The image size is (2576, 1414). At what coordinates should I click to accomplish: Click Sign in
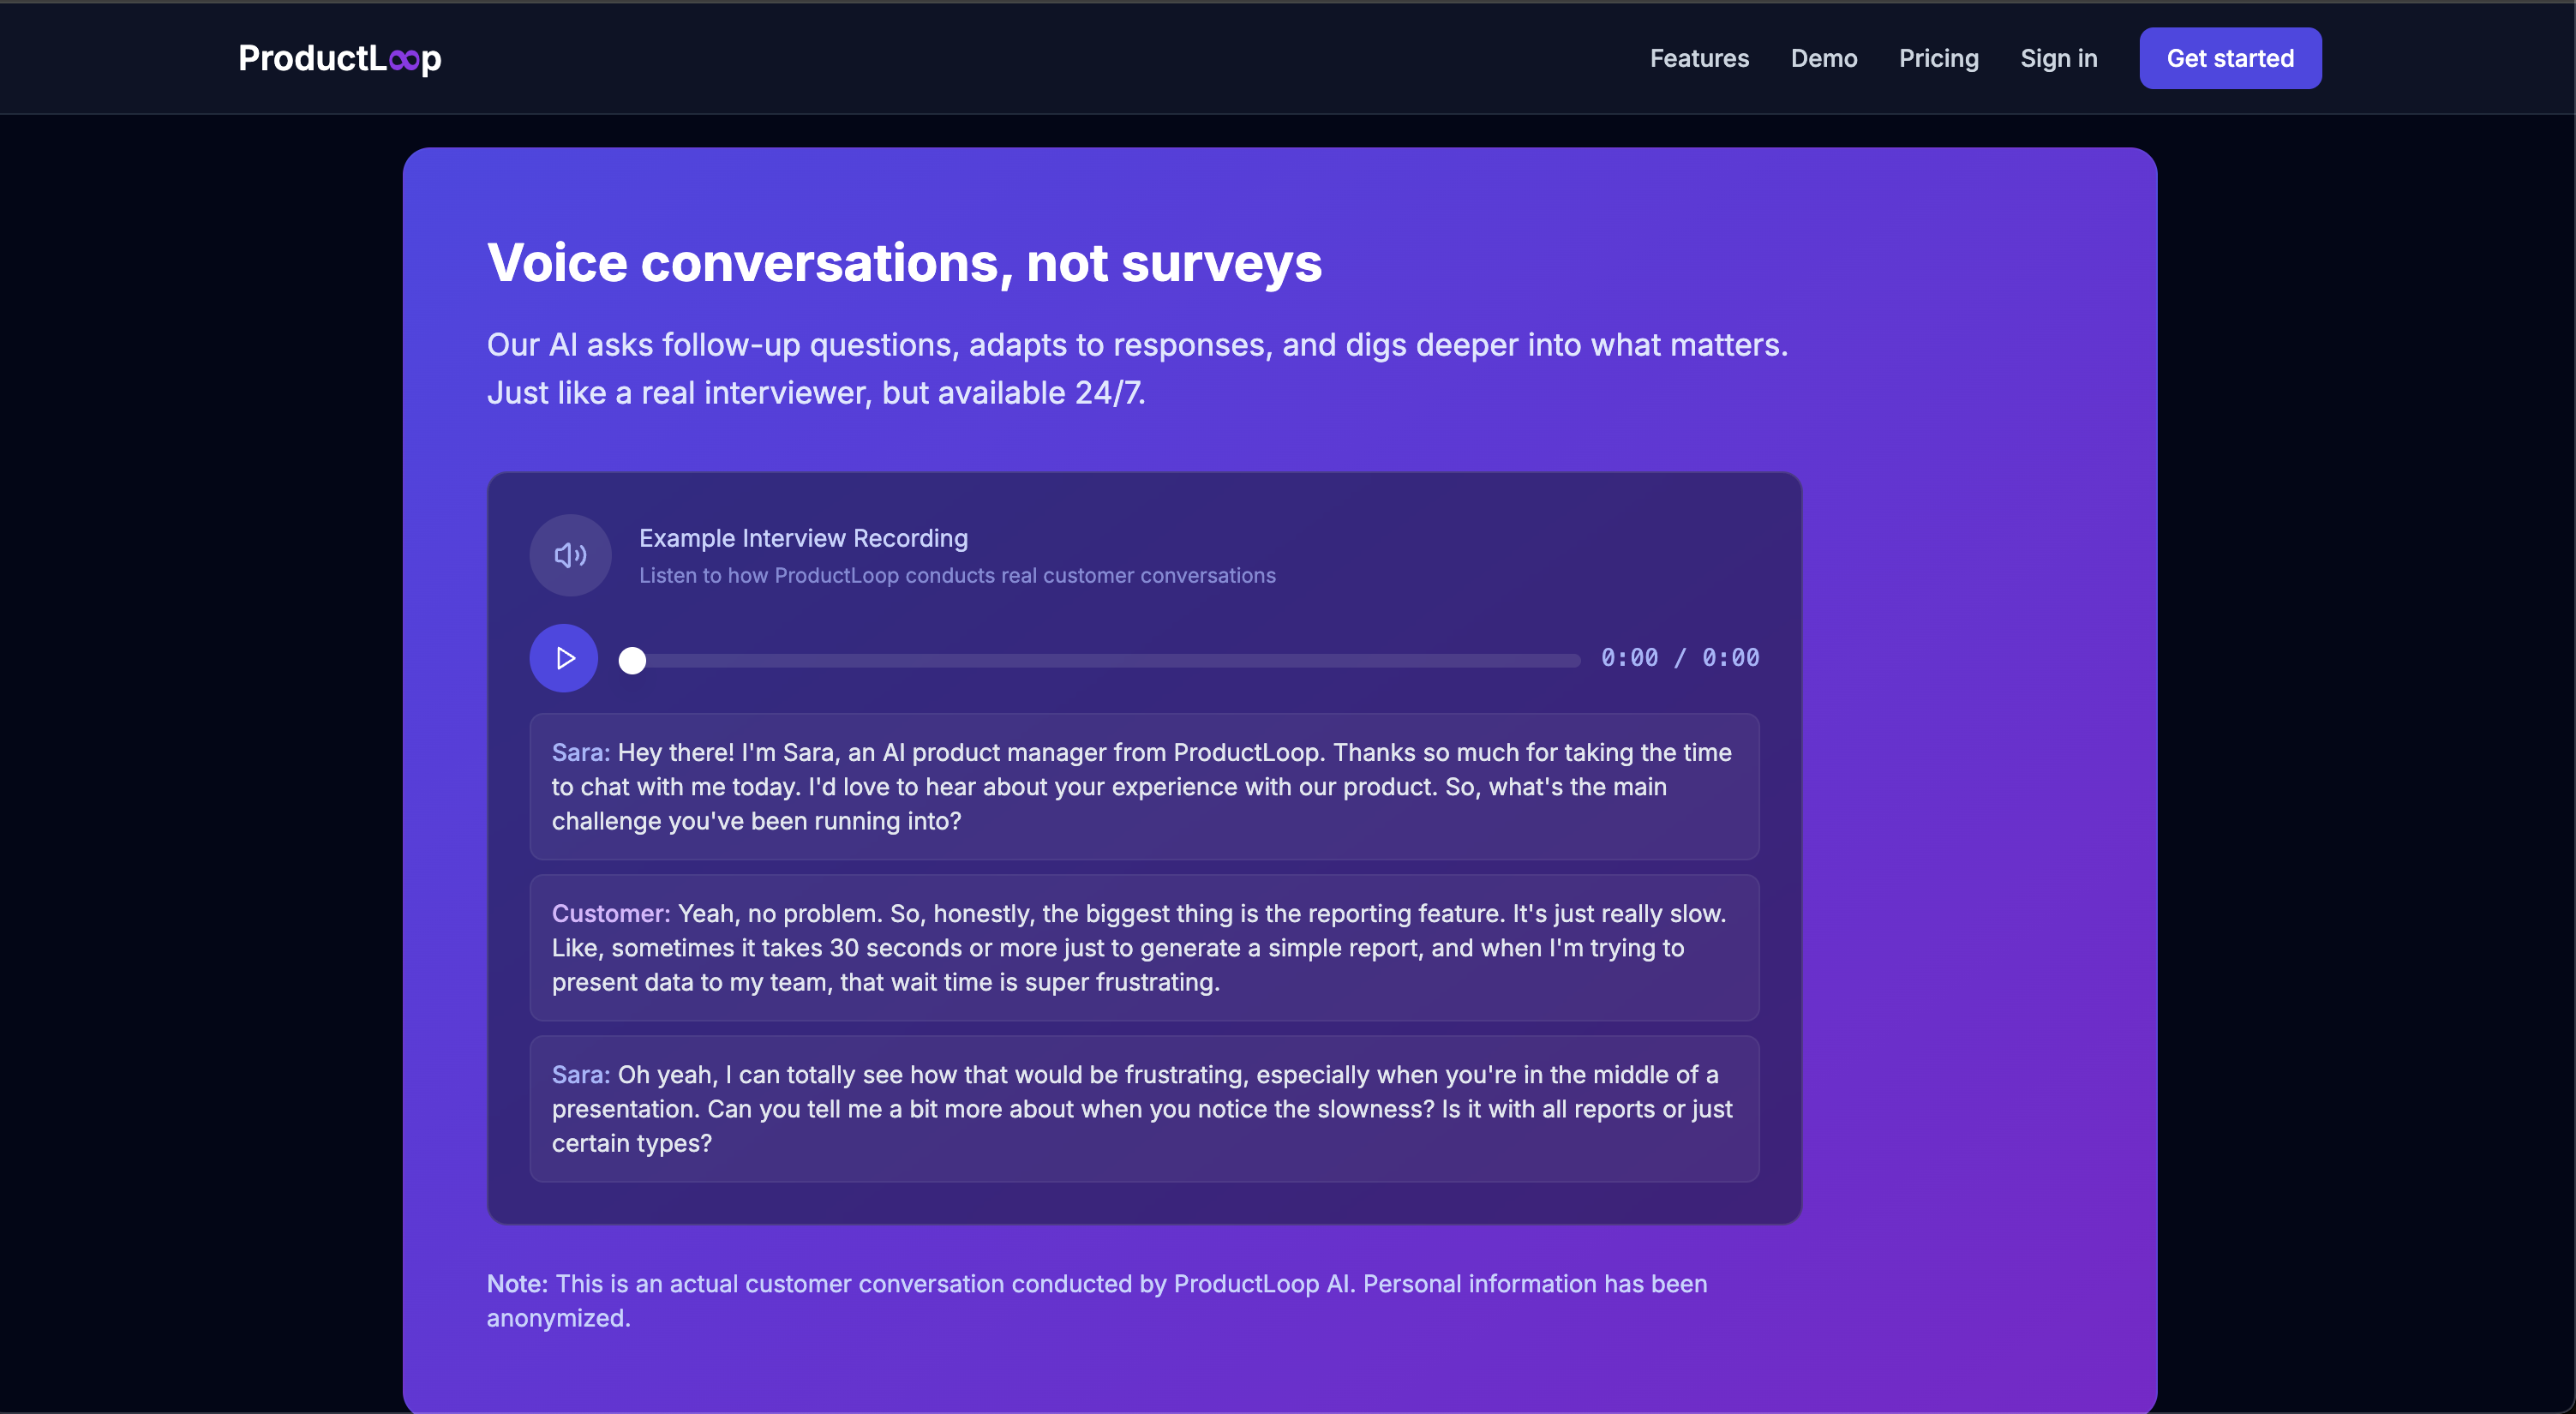click(x=2058, y=58)
